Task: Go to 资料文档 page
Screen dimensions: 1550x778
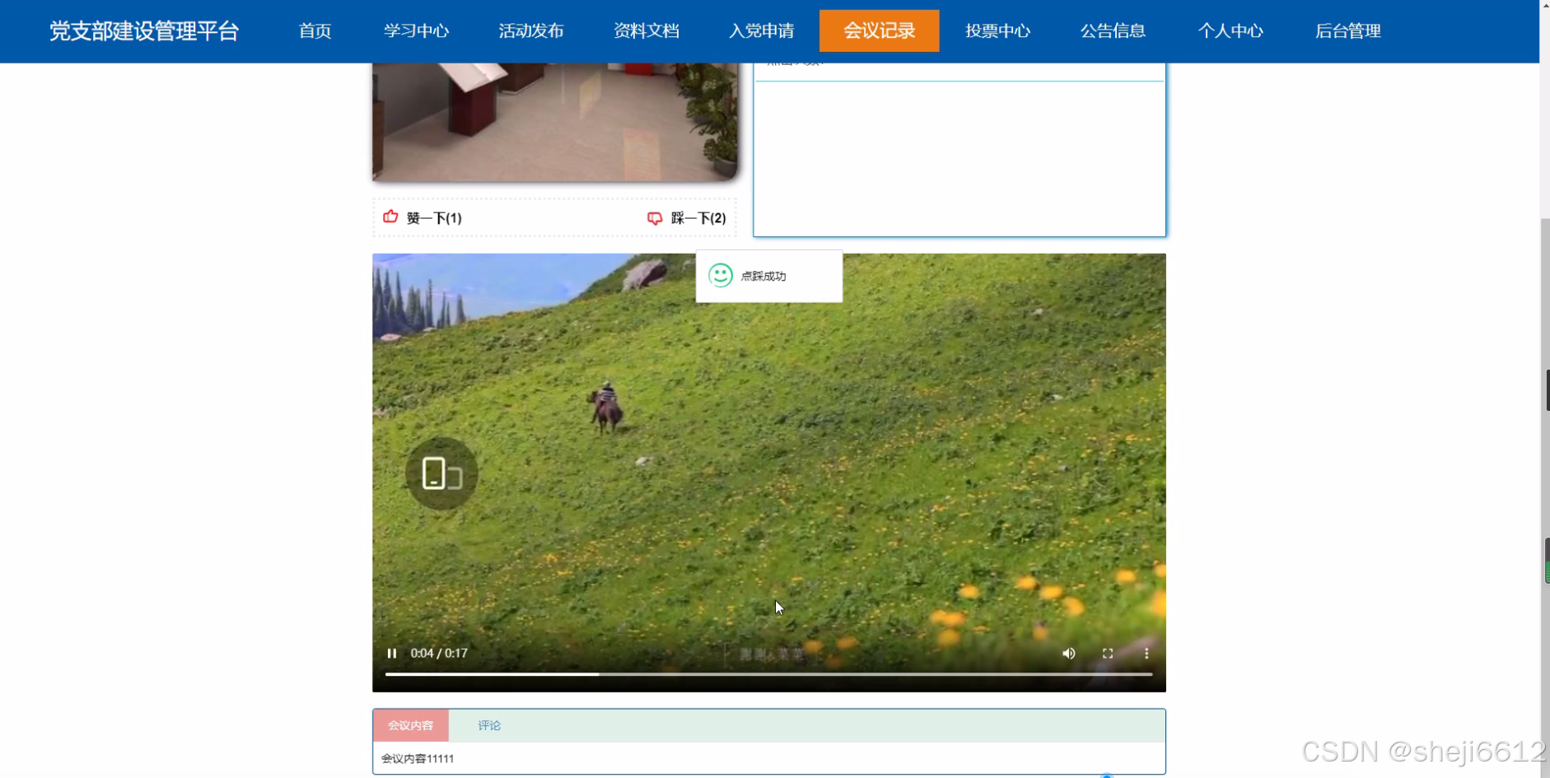Action: pyautogui.click(x=647, y=31)
